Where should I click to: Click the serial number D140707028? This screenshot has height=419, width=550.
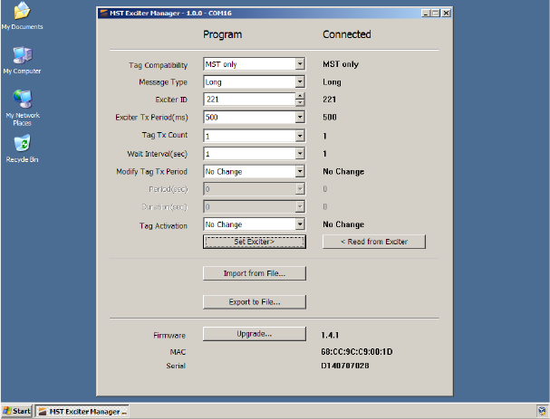point(345,366)
